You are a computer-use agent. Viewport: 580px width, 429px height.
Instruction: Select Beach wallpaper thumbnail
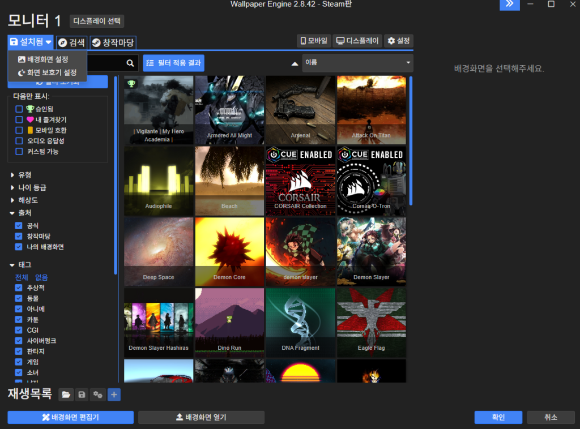coord(229,181)
